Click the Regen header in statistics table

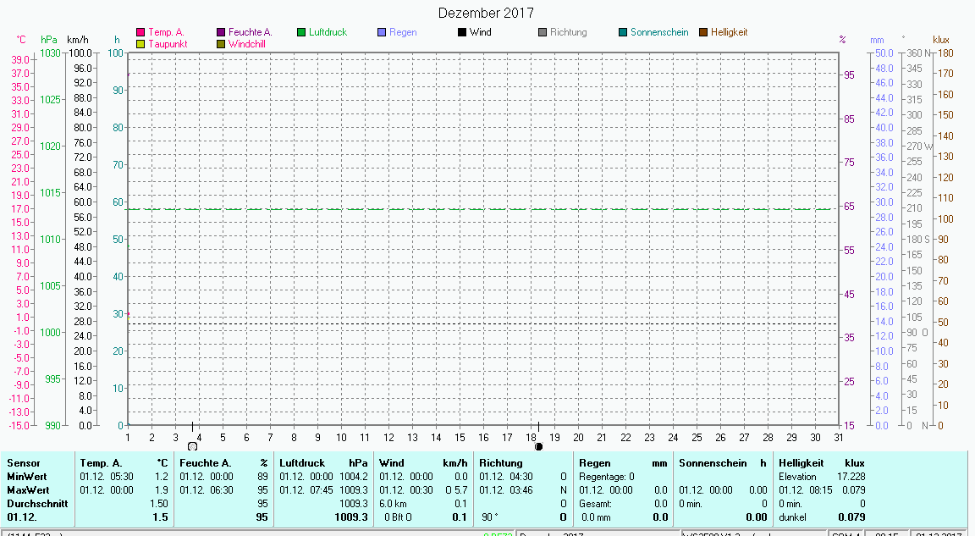coord(594,463)
